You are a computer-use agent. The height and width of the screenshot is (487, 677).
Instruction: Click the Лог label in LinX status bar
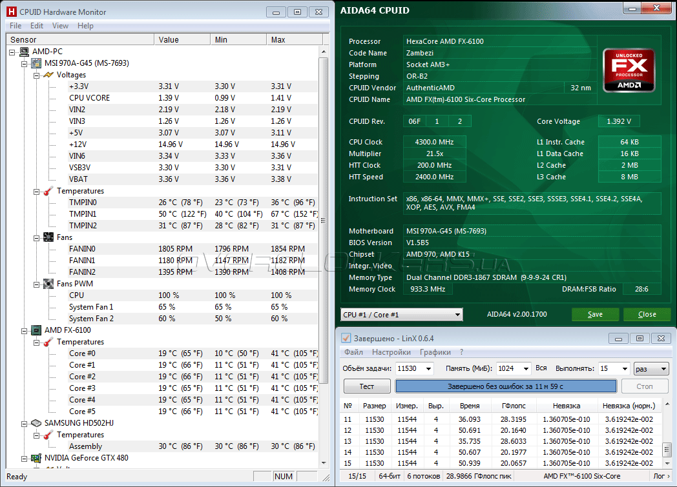659,476
